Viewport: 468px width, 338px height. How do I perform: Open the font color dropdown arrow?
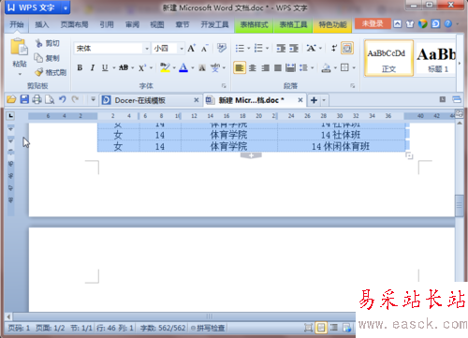[x=193, y=67]
